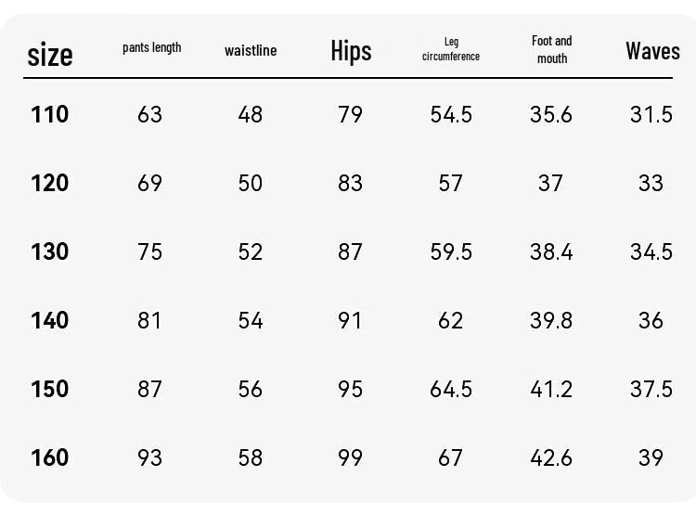Viewport: 696px width, 515px height.
Task: Click leg circumference value 57
Action: click(x=450, y=183)
